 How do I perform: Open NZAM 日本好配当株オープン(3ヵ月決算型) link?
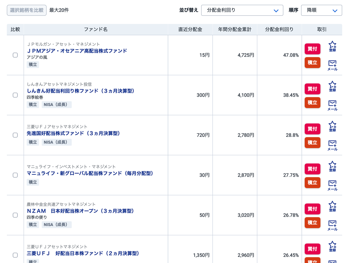(80, 211)
